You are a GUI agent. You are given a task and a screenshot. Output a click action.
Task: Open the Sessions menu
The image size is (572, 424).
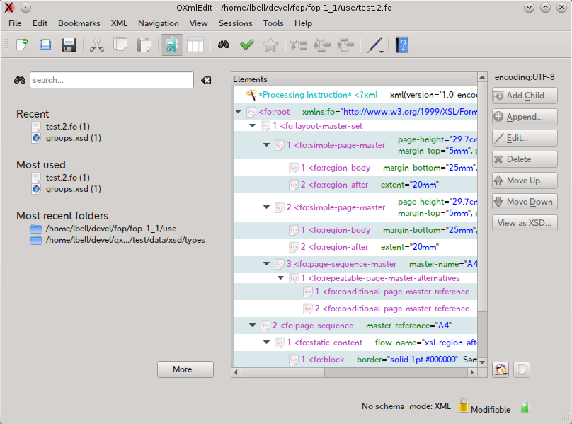235,23
